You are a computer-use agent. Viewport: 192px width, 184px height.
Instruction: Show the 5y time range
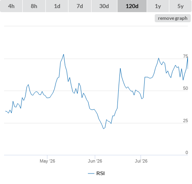click(x=180, y=6)
